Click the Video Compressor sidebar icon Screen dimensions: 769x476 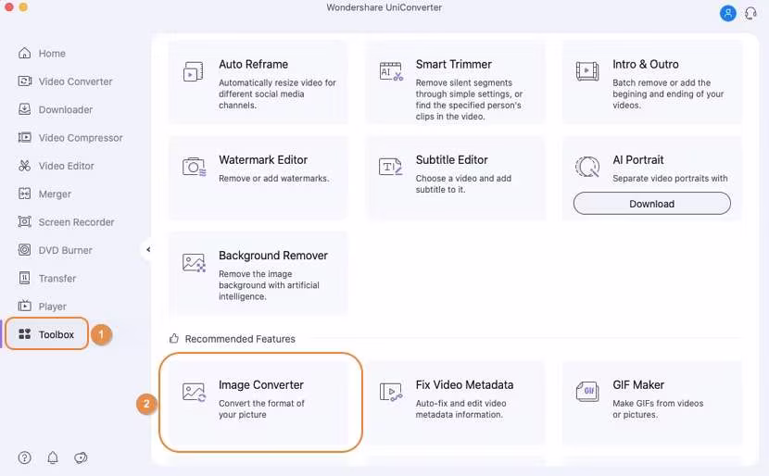click(x=24, y=137)
